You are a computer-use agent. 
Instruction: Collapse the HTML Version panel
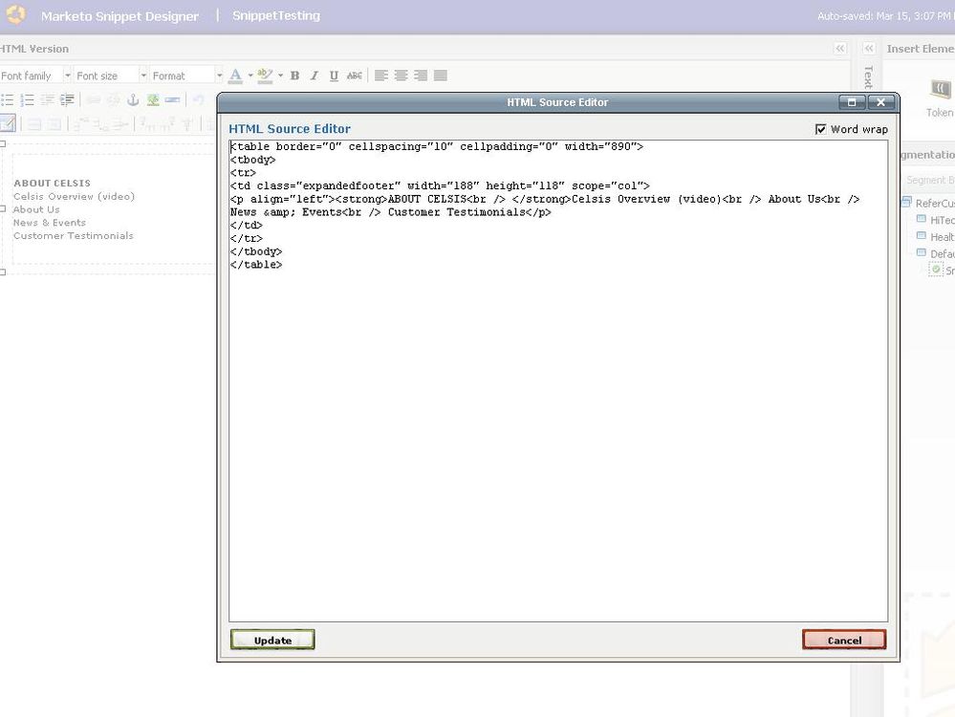click(x=839, y=49)
